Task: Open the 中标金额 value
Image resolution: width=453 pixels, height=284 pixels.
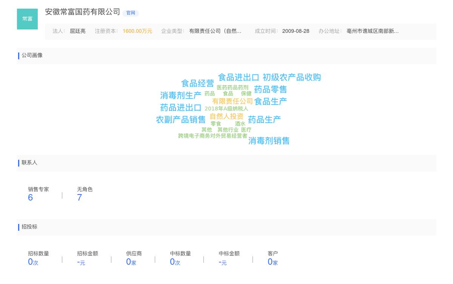Action: coord(223,262)
